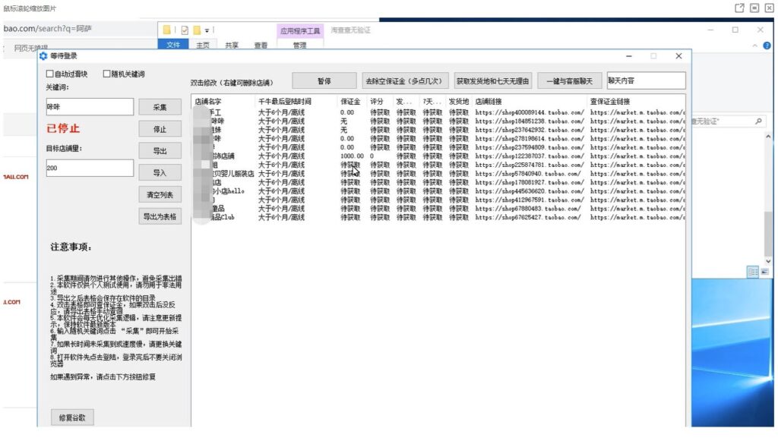Switch to large icons view in Explorer
Image resolution: width=778 pixels, height=444 pixels.
(764, 271)
